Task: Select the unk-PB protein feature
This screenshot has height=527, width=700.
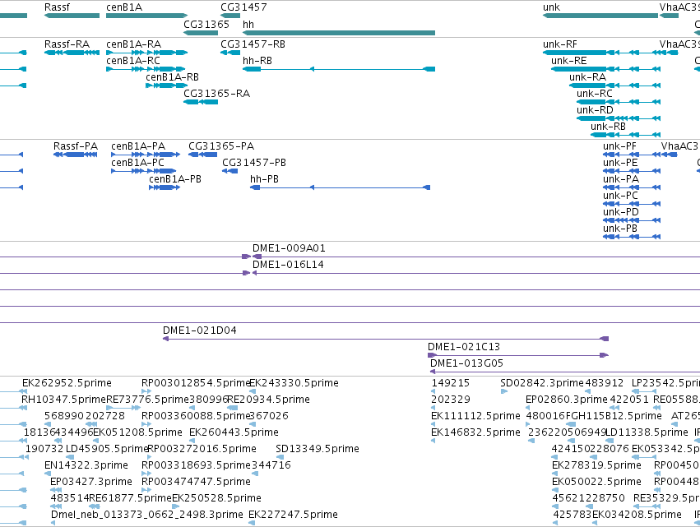Action: coord(632,237)
